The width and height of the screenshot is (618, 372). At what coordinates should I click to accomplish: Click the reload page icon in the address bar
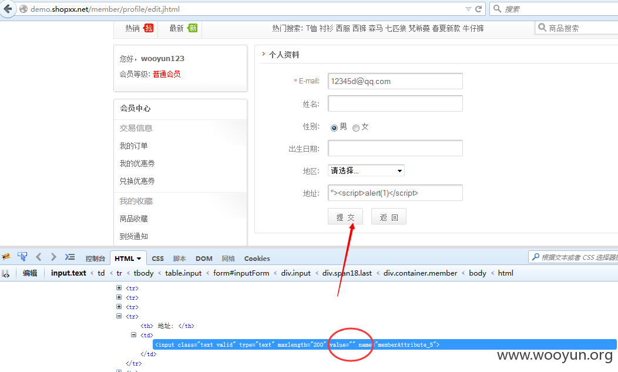click(x=478, y=9)
